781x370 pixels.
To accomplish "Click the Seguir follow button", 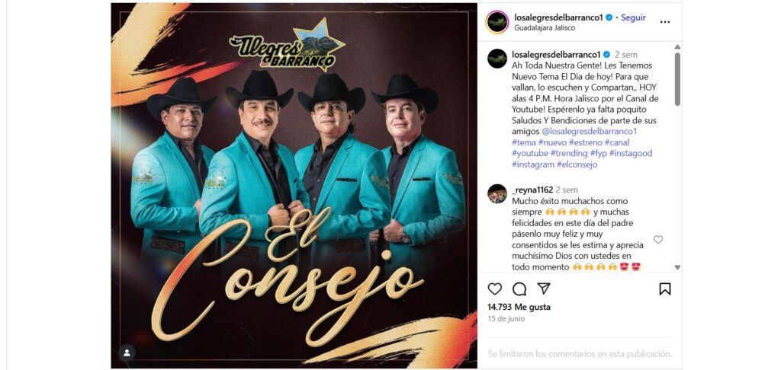I will 633,18.
